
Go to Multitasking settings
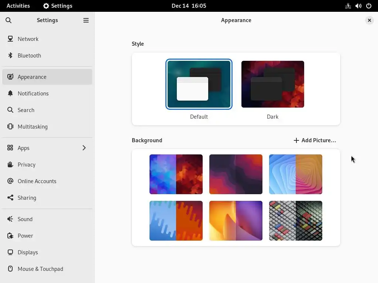[47, 127]
